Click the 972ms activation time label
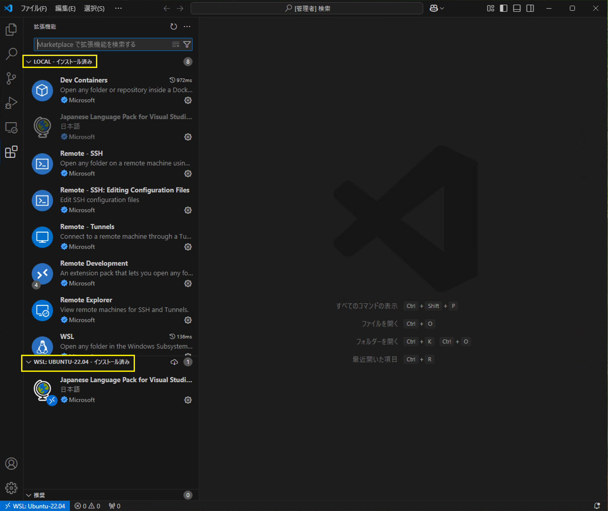This screenshot has width=608, height=511. [x=181, y=80]
